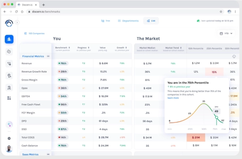
Task: Expand the sidebar using arrow toggle
Action: pyautogui.click(x=17, y=23)
